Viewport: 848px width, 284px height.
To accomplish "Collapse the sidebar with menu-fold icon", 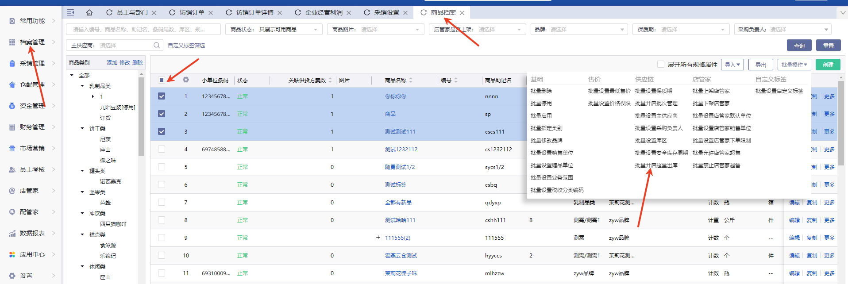I will (x=70, y=12).
